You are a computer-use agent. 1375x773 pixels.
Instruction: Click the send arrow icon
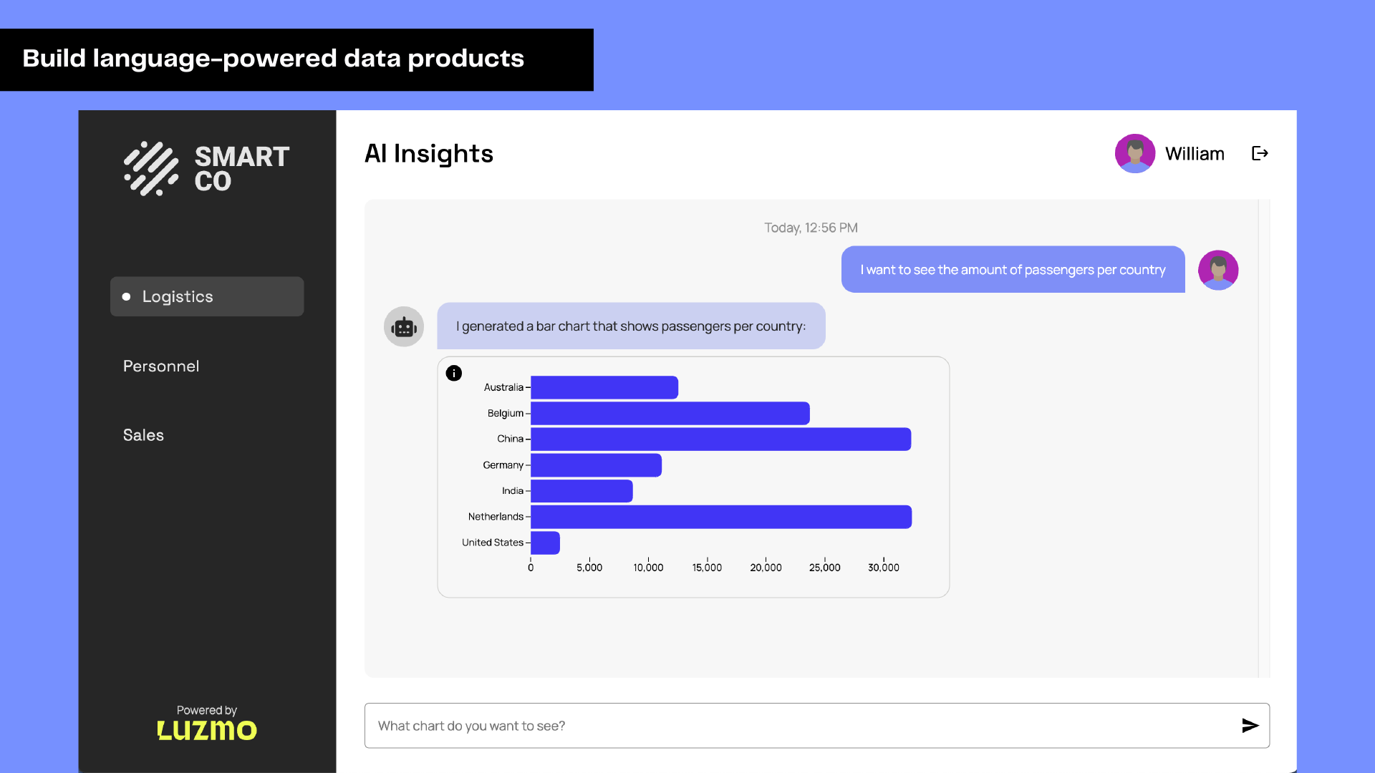(x=1250, y=726)
